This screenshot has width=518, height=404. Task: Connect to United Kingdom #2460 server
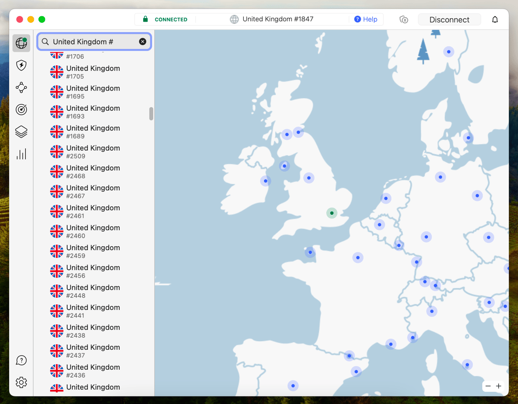pyautogui.click(x=94, y=231)
